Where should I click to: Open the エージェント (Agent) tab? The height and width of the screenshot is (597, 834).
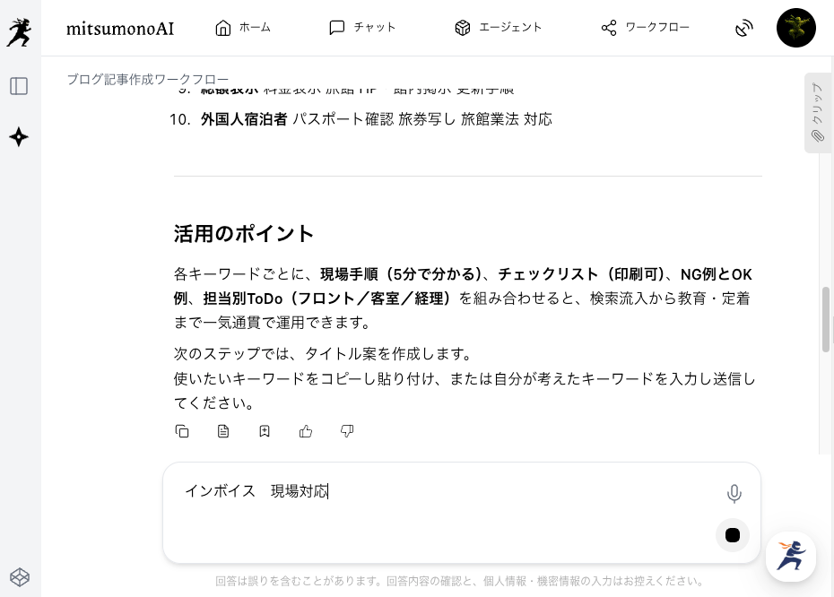[x=498, y=28]
